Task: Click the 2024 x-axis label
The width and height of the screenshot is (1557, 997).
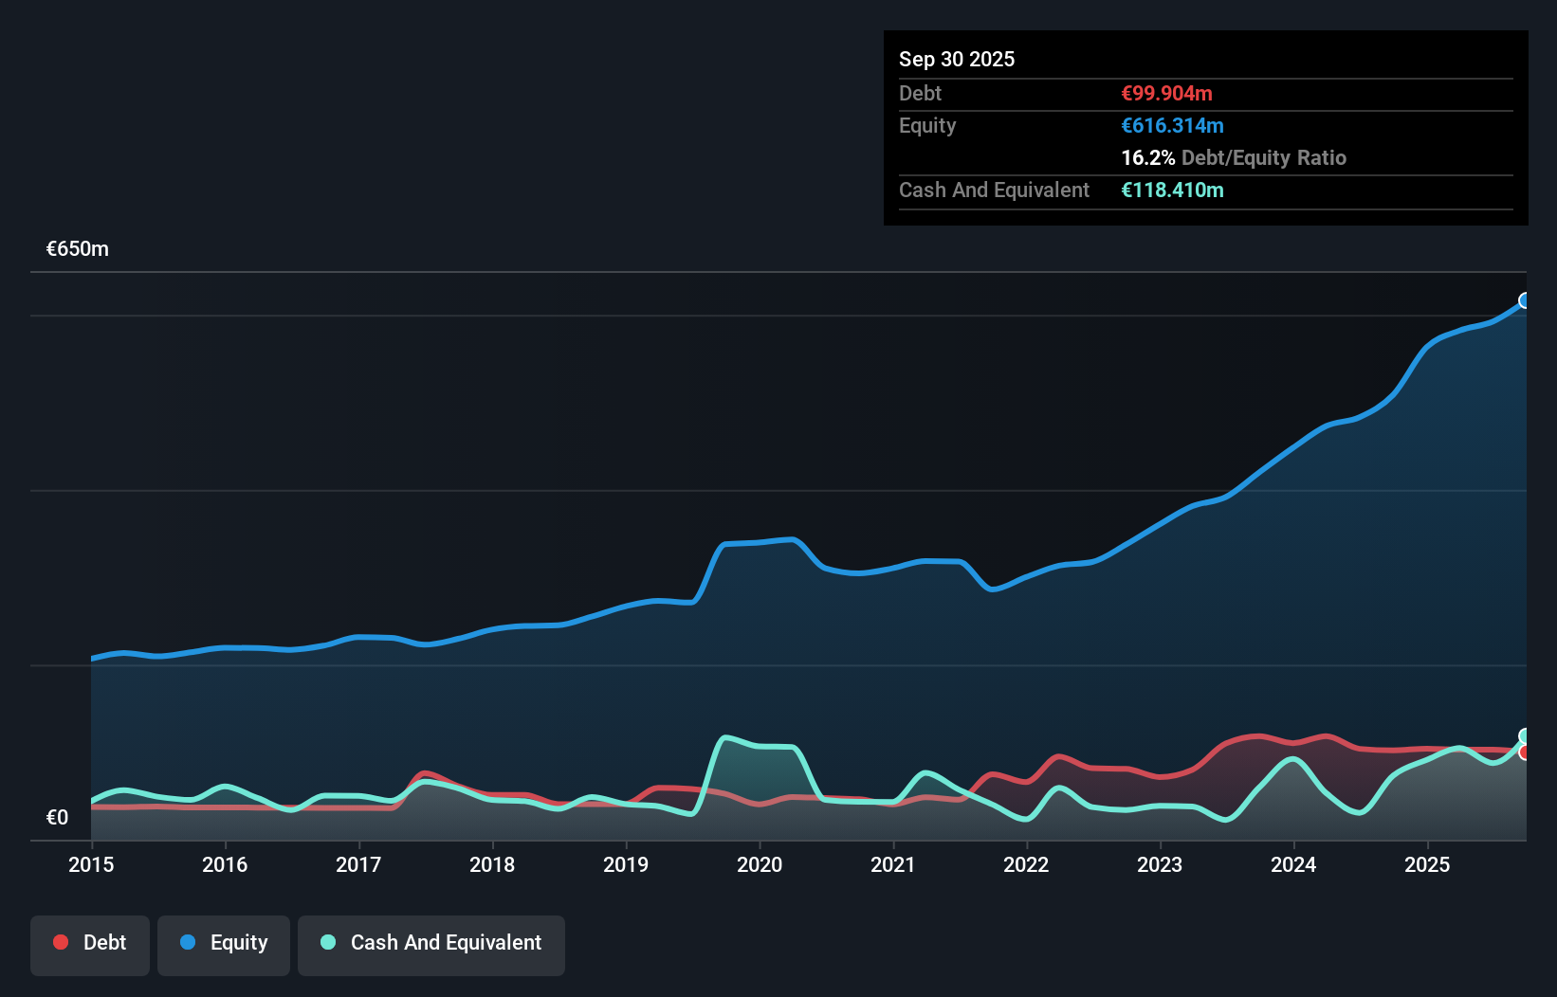Action: pos(1293,864)
